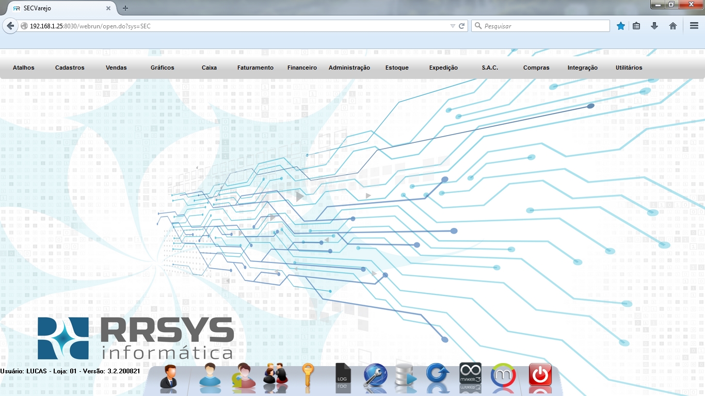705x396 pixels.
Task: Open the new tab plus button
Action: (x=125, y=8)
